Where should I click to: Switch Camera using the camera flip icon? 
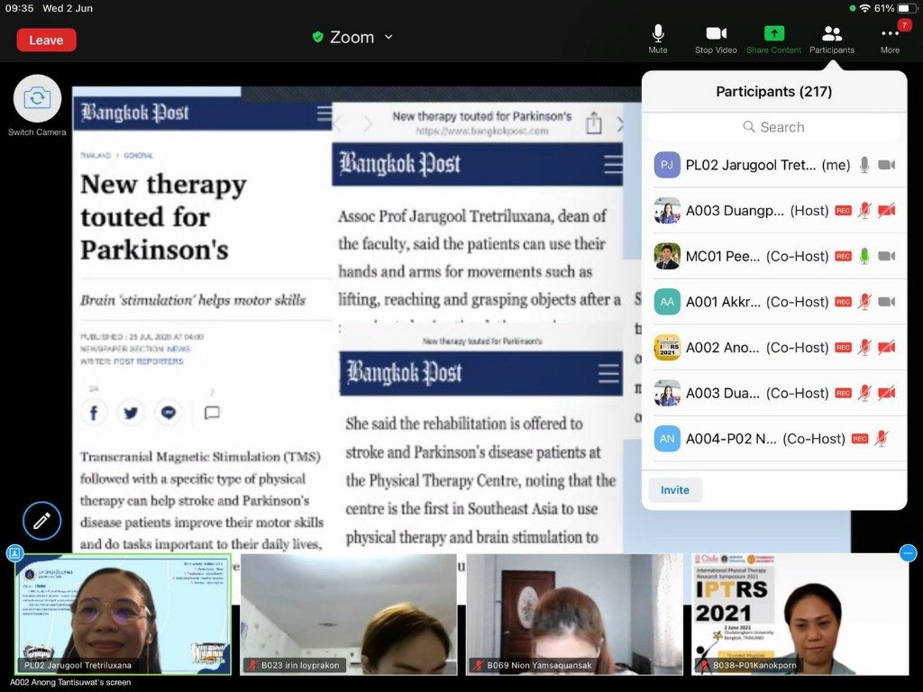coord(37,98)
